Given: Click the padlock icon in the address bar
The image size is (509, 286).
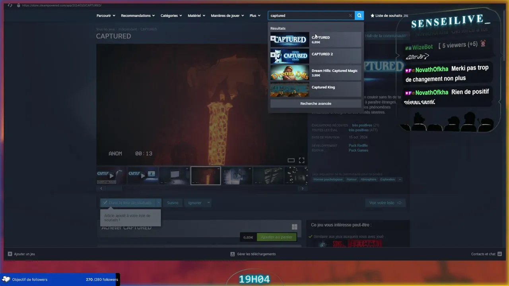Looking at the screenshot, I should click(x=19, y=5).
